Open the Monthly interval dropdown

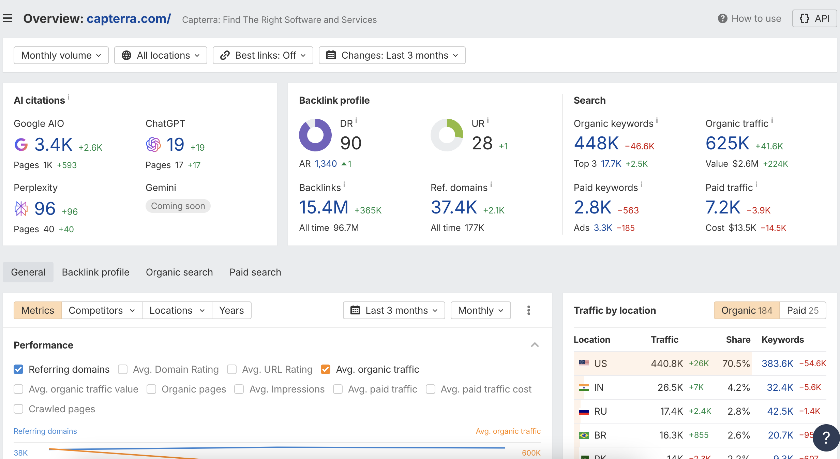pyautogui.click(x=481, y=310)
